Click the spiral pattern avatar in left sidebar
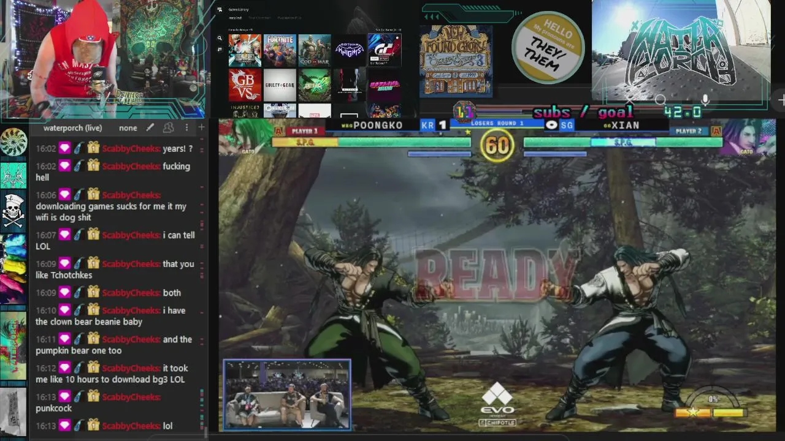785x441 pixels. [13, 142]
